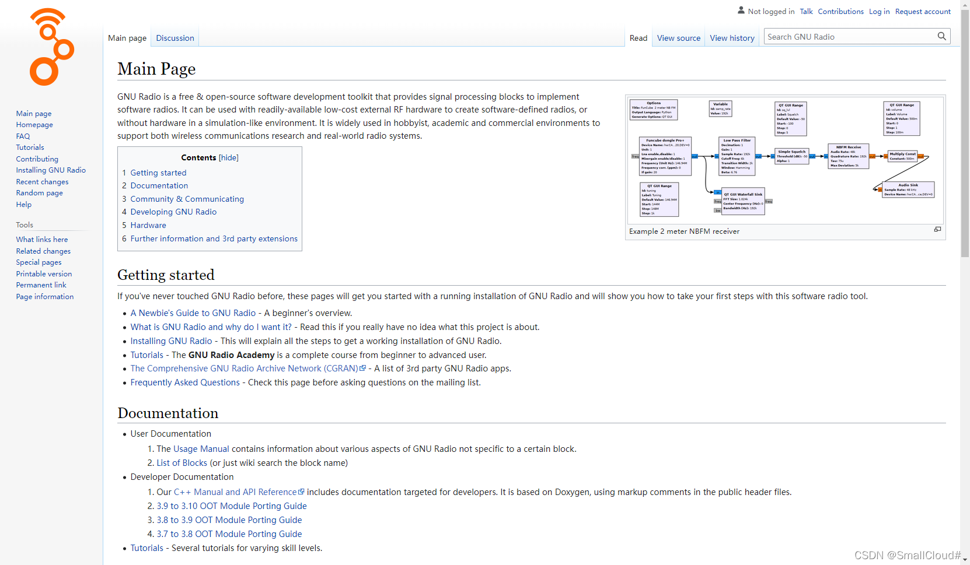The height and width of the screenshot is (565, 970).
Task: Open Frequently Asked Questions link
Action: pos(185,382)
